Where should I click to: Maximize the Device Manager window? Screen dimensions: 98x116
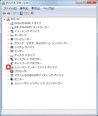click(x=84, y=2)
